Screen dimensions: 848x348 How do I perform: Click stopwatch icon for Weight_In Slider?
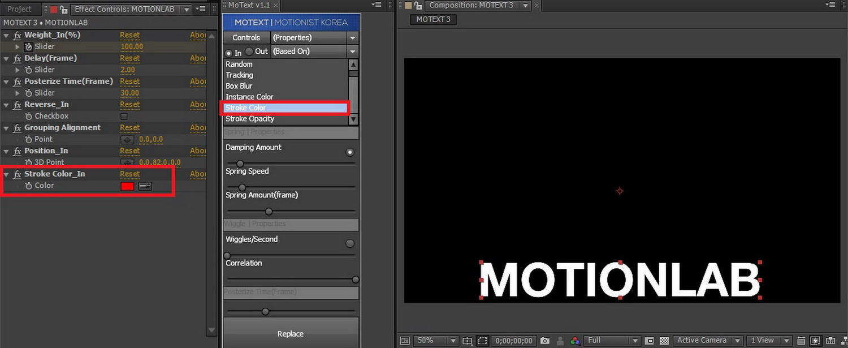(29, 47)
